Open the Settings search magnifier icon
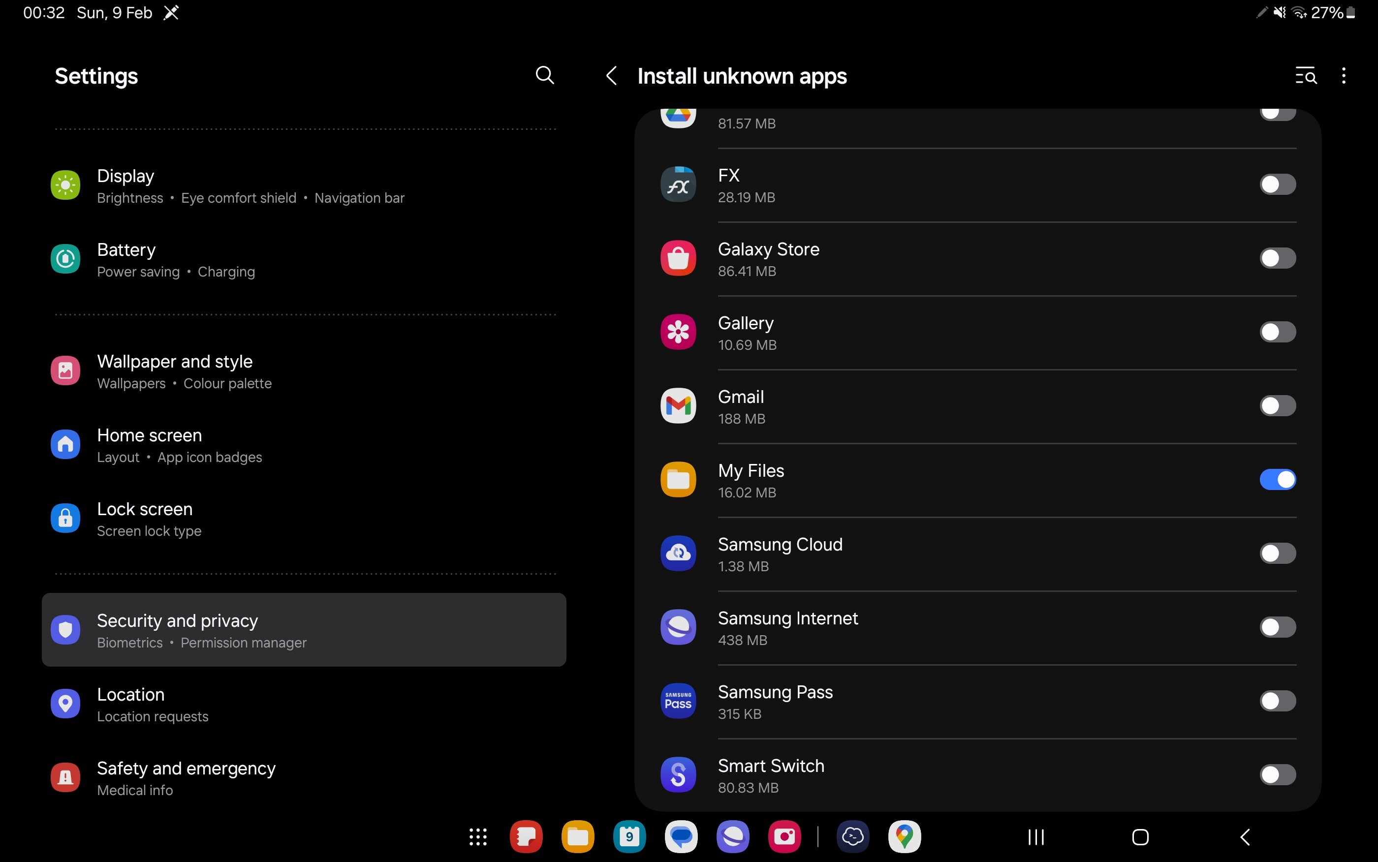 (544, 75)
